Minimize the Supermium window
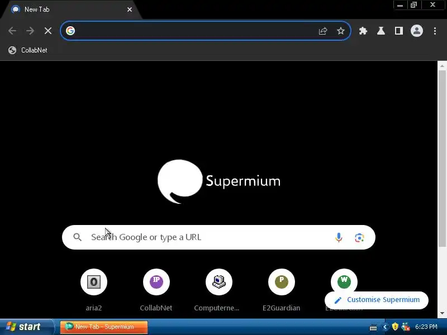 (400, 5)
